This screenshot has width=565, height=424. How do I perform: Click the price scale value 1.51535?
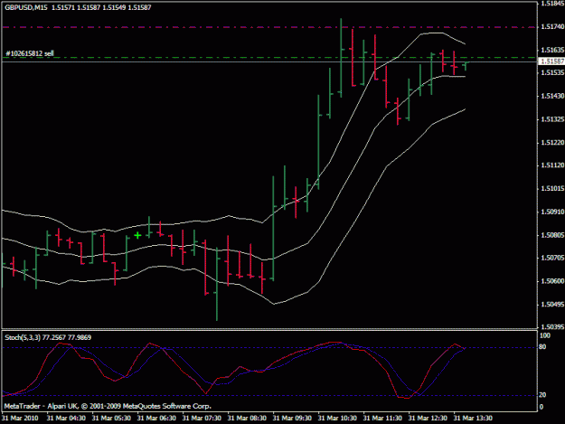click(552, 72)
